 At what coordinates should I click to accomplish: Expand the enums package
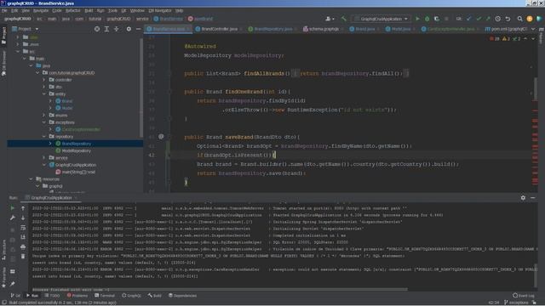coord(44,116)
